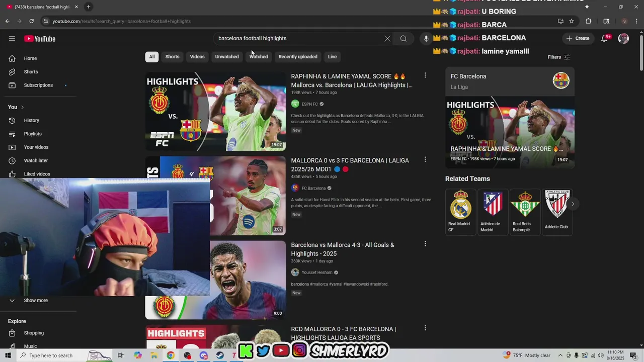This screenshot has height=362, width=644.
Task: Visit FC Barcelona channel under second video
Action: pyautogui.click(x=314, y=188)
